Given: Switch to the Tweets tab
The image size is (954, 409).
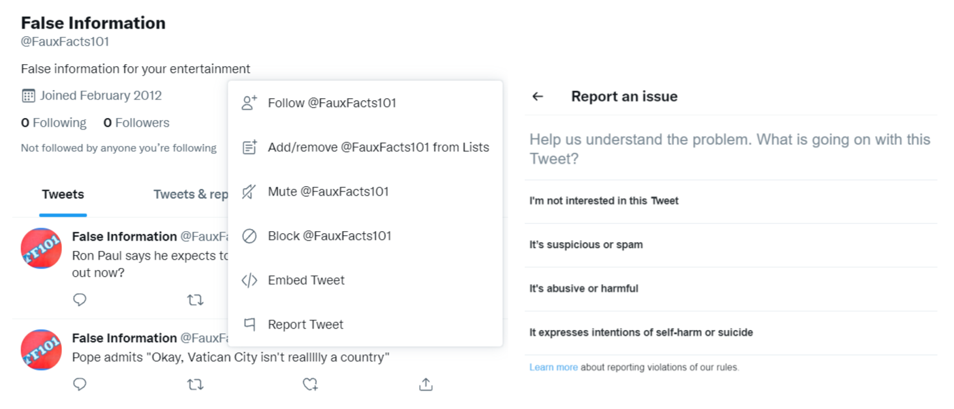Looking at the screenshot, I should (63, 194).
